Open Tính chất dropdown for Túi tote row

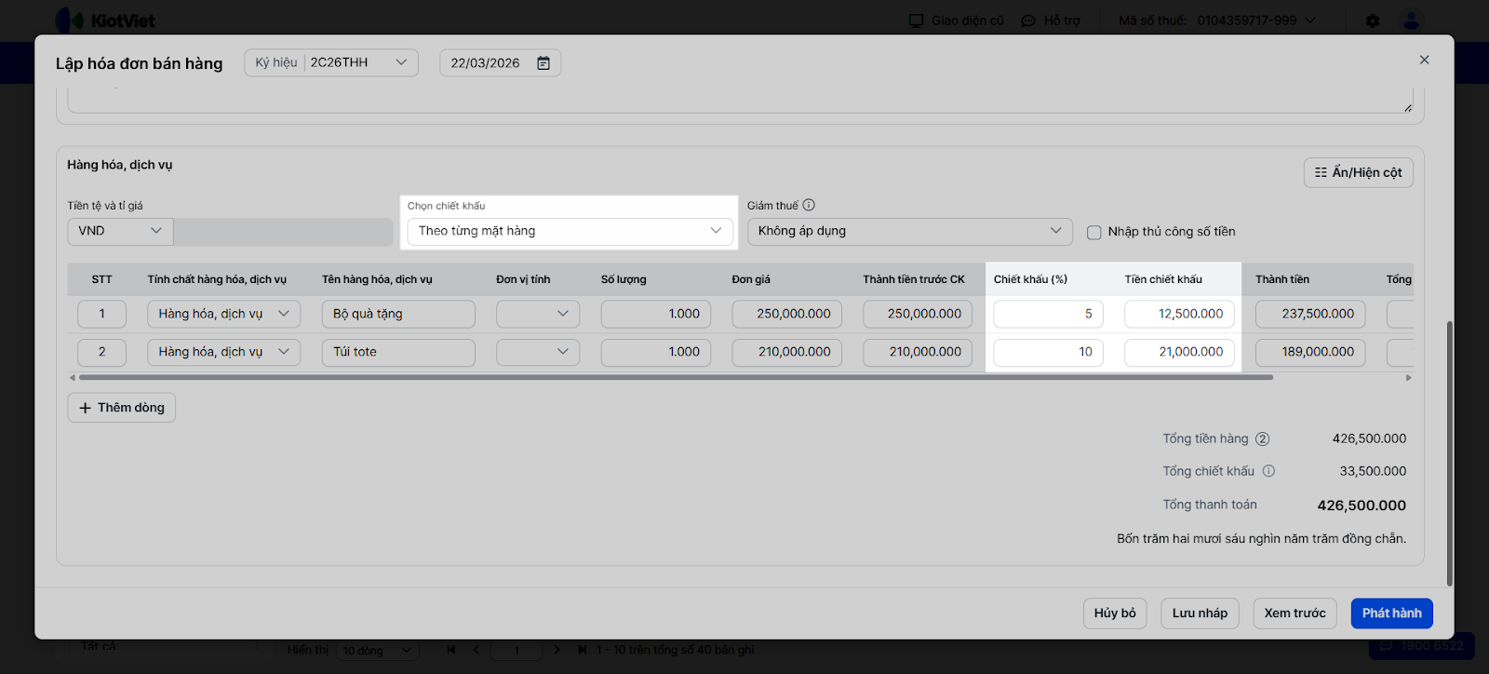click(223, 352)
